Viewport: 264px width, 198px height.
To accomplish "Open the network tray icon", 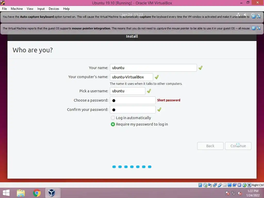I will tap(234, 193).
